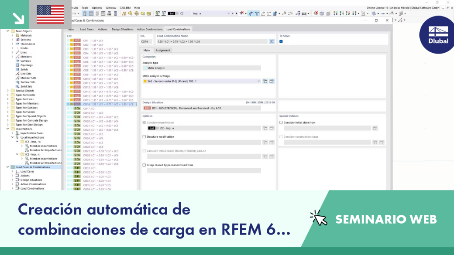The height and width of the screenshot is (255, 454).
Task: Switch to the Design Situations tab
Action: pyautogui.click(x=123, y=29)
